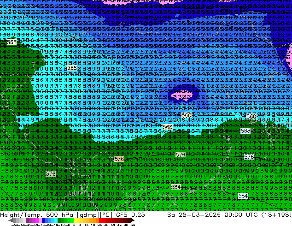Viewport: 292px width, 226px height.
Task: Pick the dark blue legend swatch
Action: pos(43,220)
